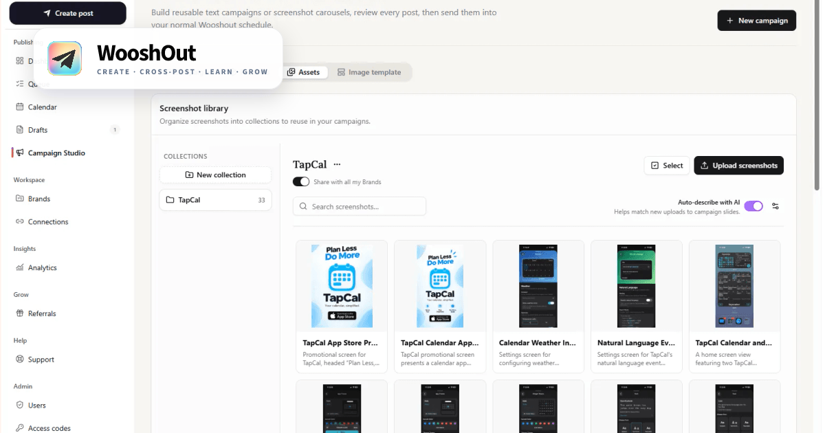The height and width of the screenshot is (433, 825).
Task: Click the Referrals gift icon
Action: [20, 313]
